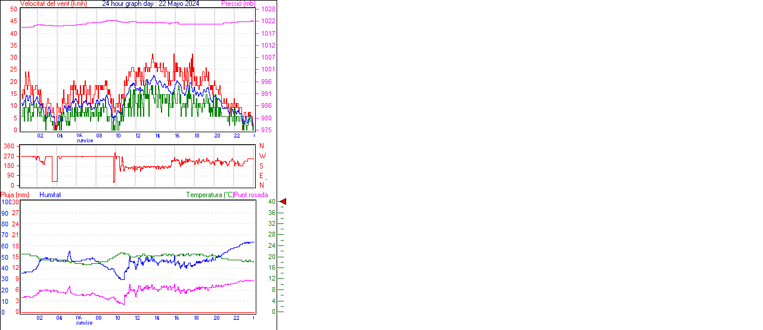Click the 'W' wind direction label
The image size is (763, 330).
(x=262, y=156)
